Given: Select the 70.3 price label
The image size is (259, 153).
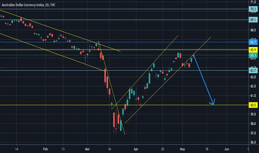Looking at the screenshot, I should click(253, 9).
